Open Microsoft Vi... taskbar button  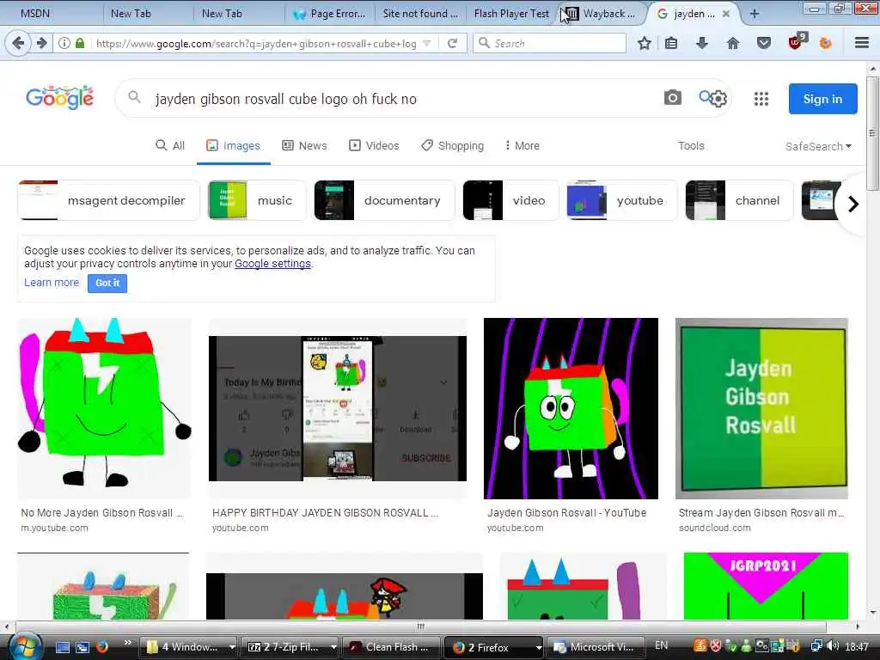click(x=595, y=647)
